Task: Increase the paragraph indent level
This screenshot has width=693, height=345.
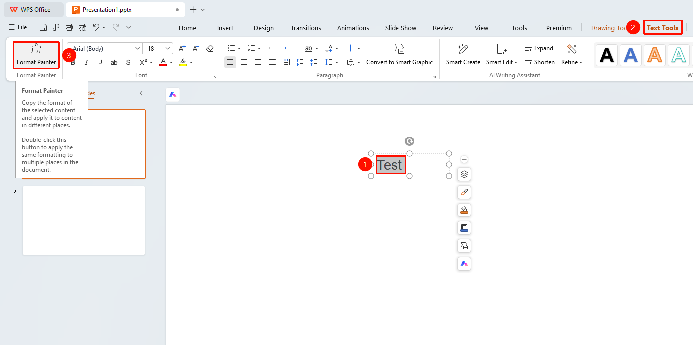Action: pyautogui.click(x=286, y=48)
